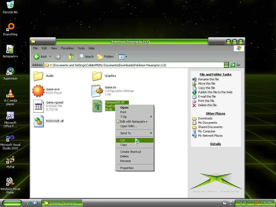Open the MyPal browser shortcut
Viewport: 276px width, 207px height.
[10, 162]
